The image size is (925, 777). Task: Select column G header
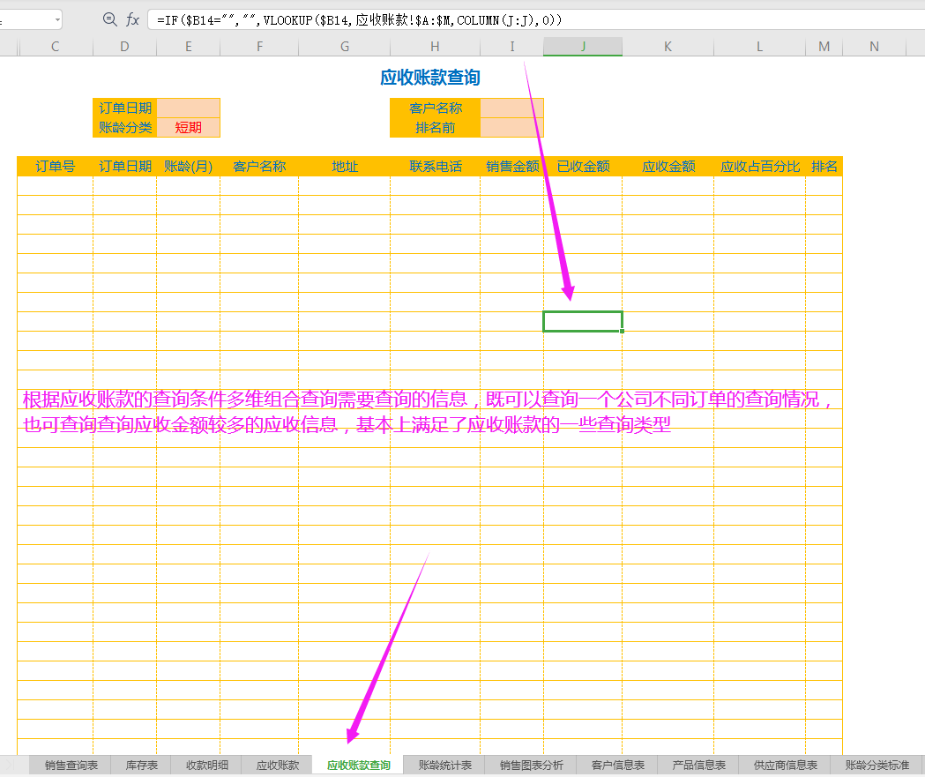pyautogui.click(x=344, y=47)
